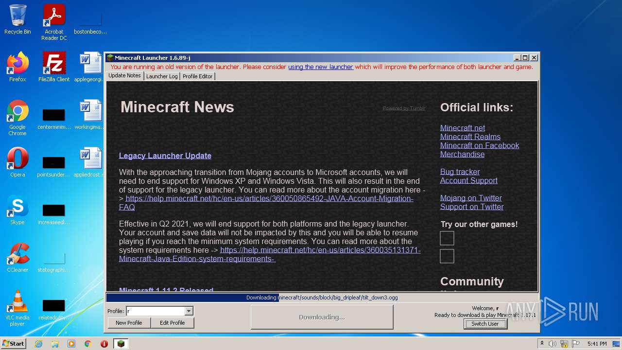Click Internet Explorer taskbar icon
The image size is (622, 350).
pos(38,344)
